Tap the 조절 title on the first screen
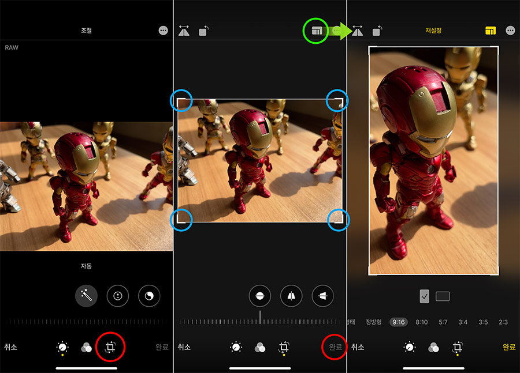520x373 pixels. click(x=86, y=31)
